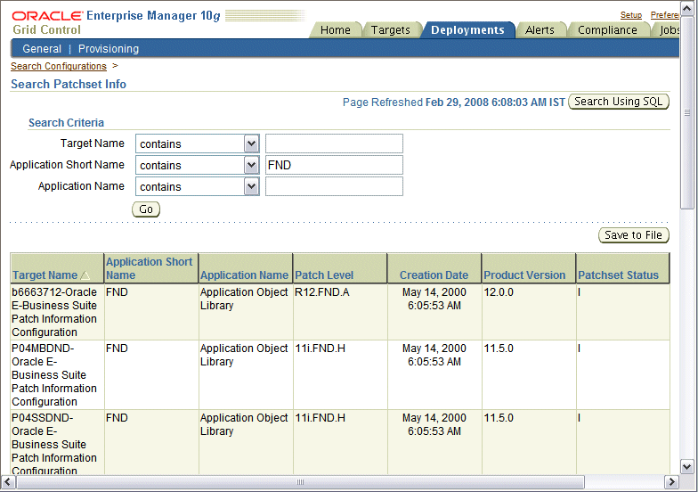698x492 pixels.
Task: Click the horizontal scrollbar right arrow
Action: (x=671, y=481)
